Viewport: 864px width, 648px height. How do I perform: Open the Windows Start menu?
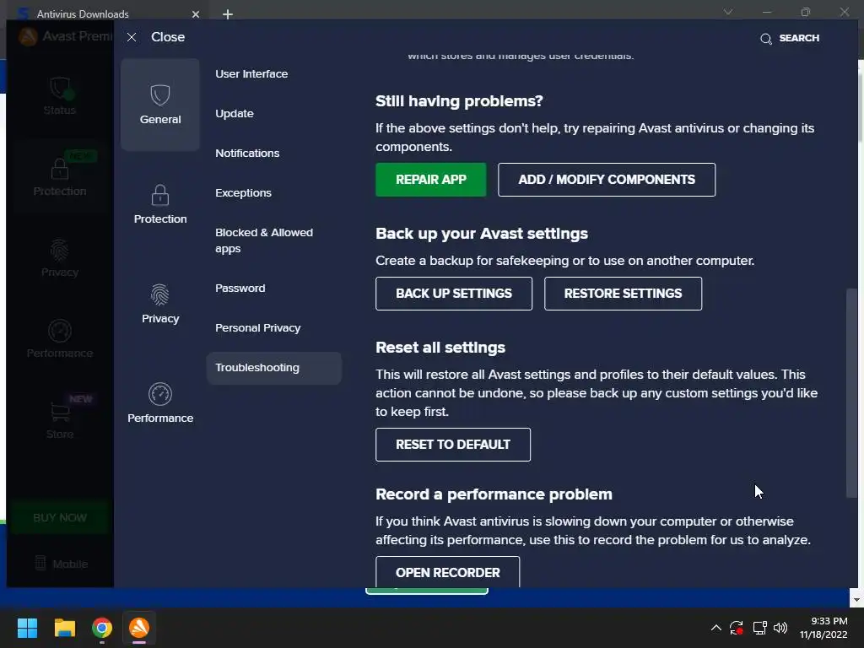point(27,628)
